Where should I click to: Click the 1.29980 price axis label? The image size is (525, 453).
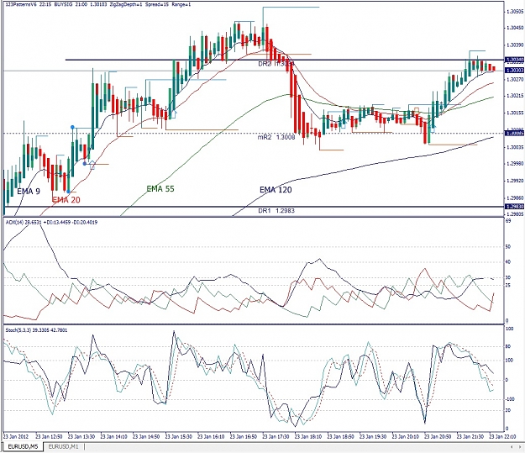(x=515, y=164)
